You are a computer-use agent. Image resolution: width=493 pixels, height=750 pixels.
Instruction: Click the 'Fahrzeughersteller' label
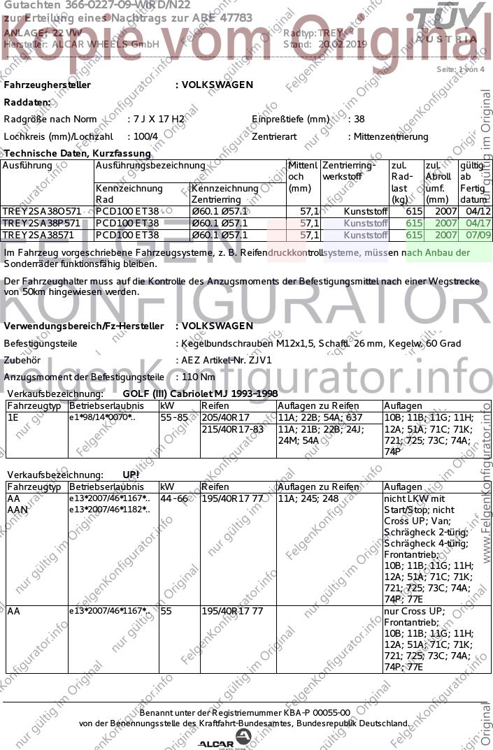click(48, 85)
